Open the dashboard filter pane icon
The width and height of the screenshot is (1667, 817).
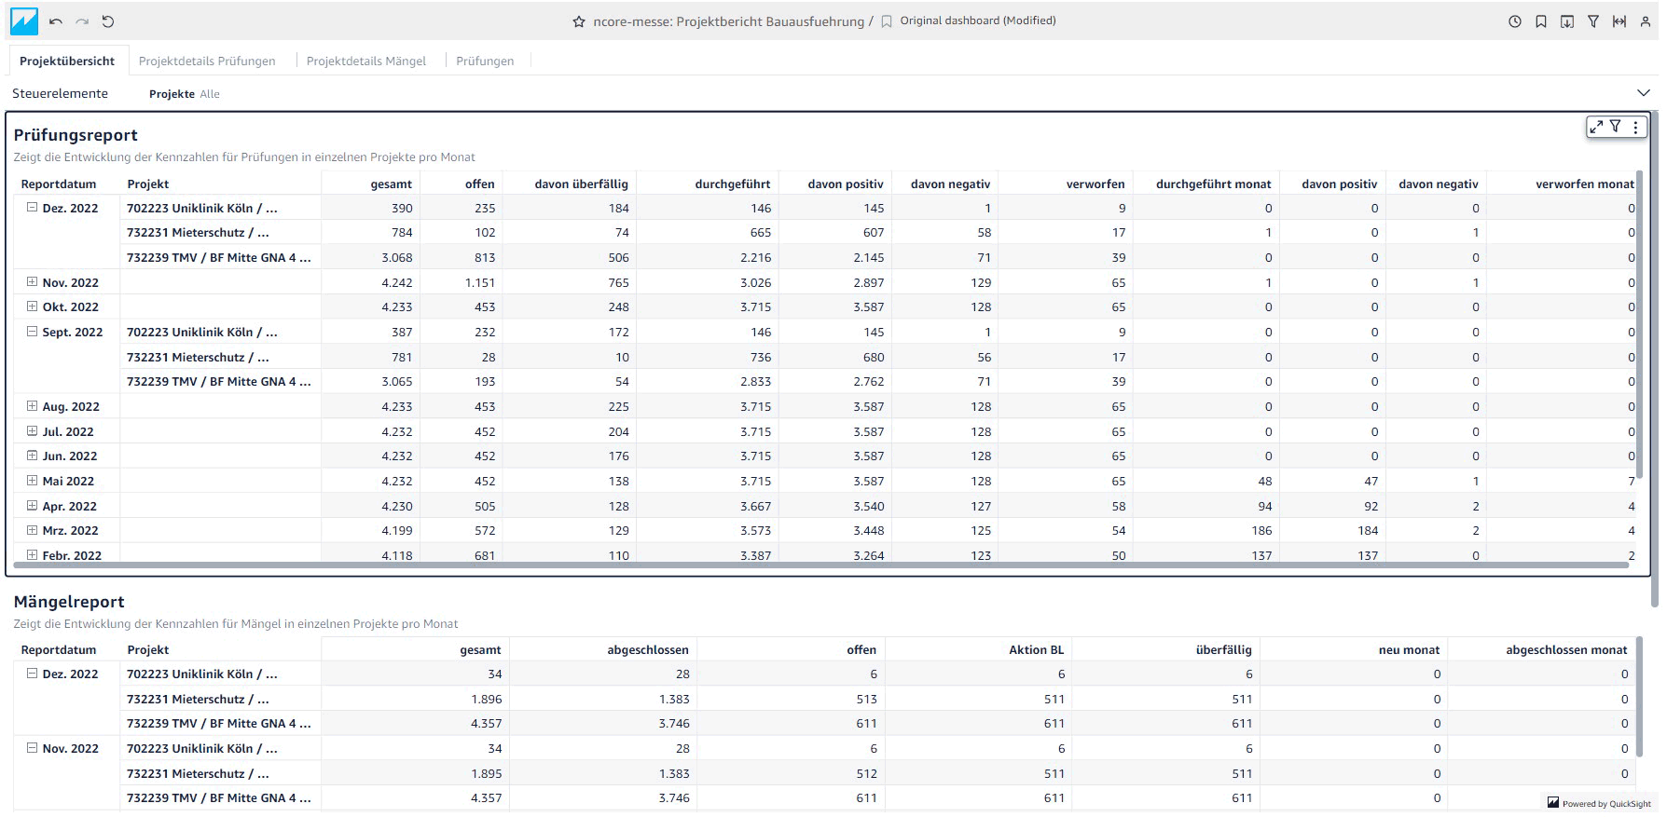[1593, 21]
